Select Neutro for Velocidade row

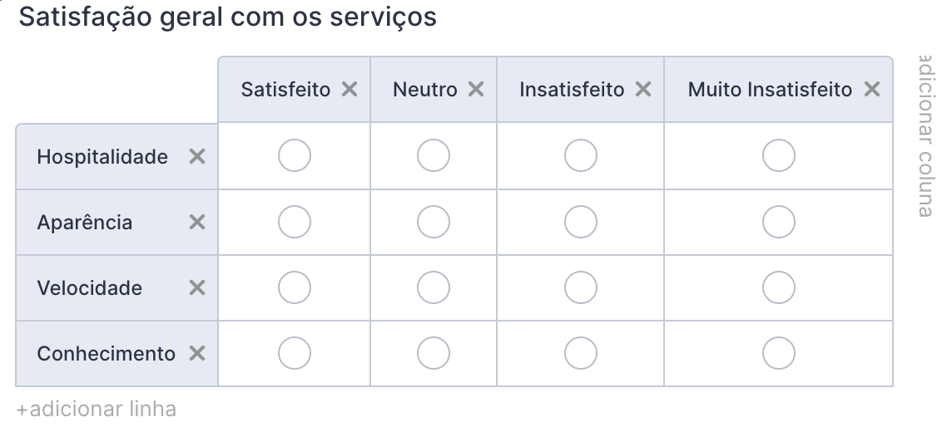pyautogui.click(x=434, y=287)
